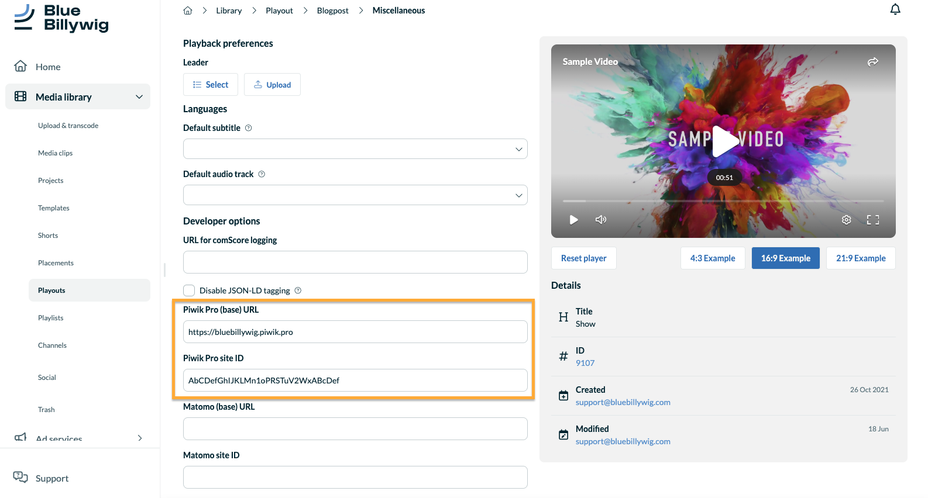Show help for Disable JSON-LD tagging
The height and width of the screenshot is (498, 928).
(298, 290)
